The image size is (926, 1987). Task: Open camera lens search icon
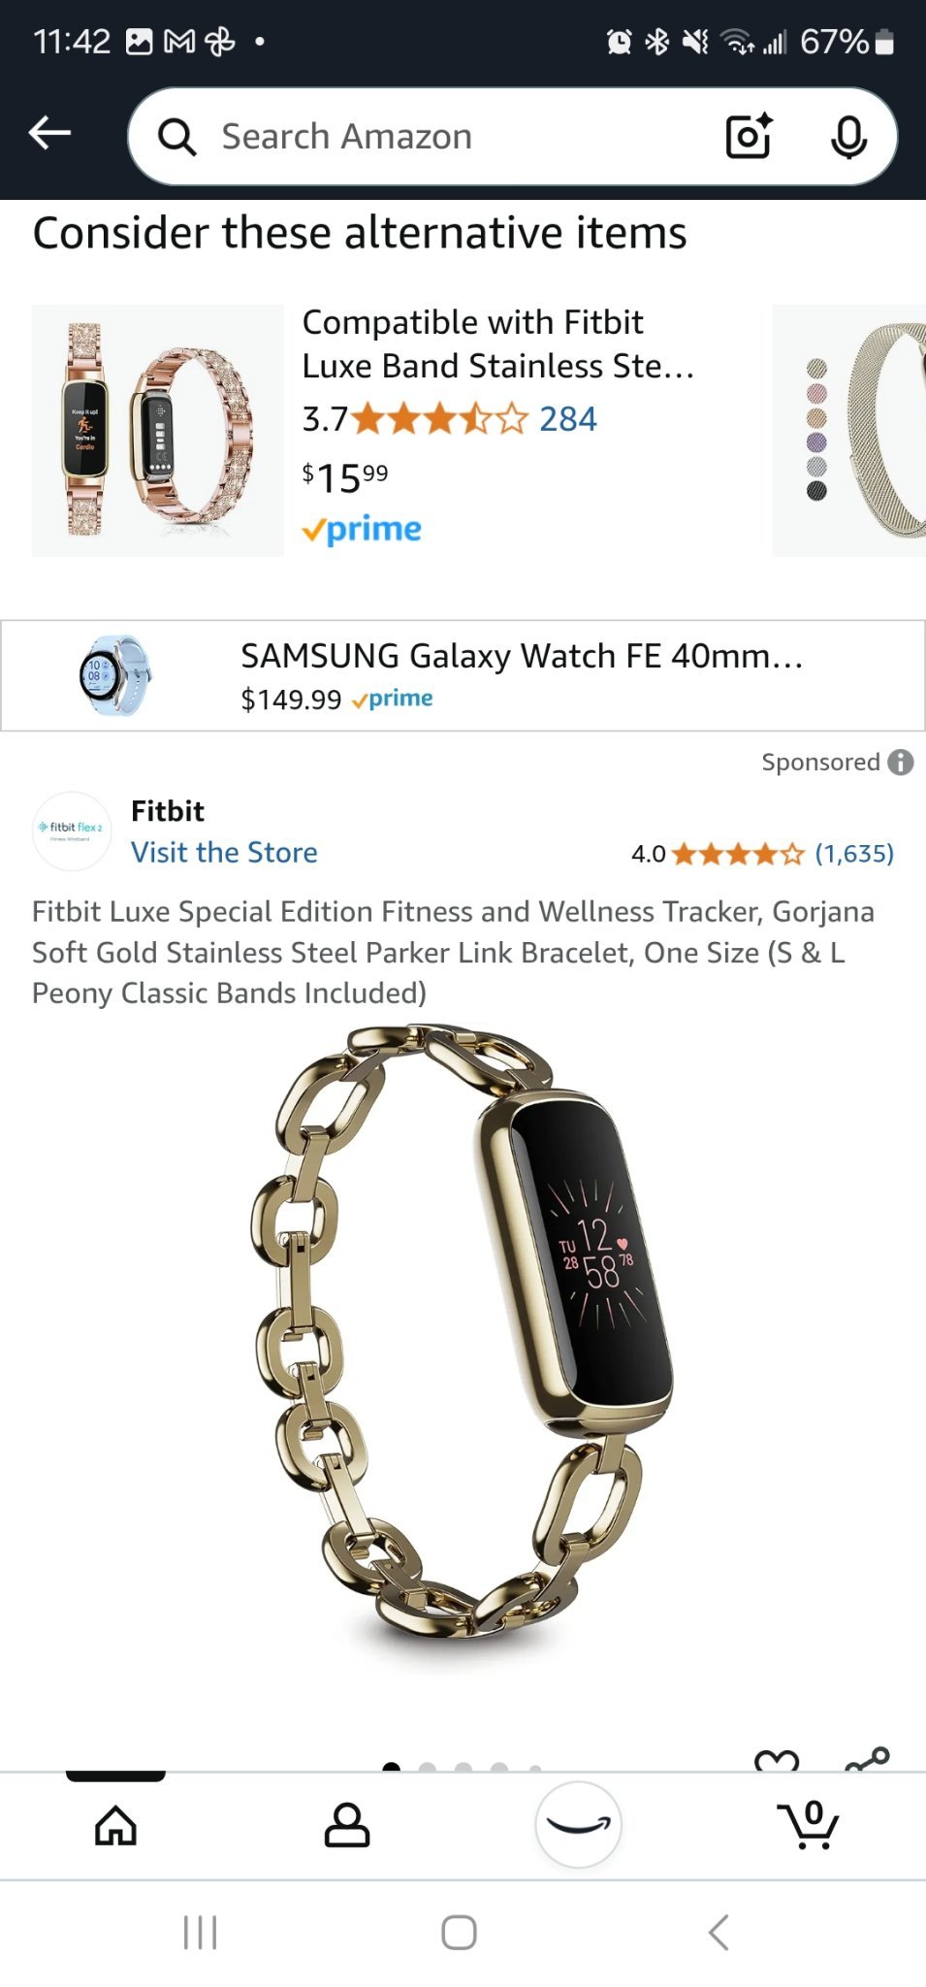tap(749, 137)
